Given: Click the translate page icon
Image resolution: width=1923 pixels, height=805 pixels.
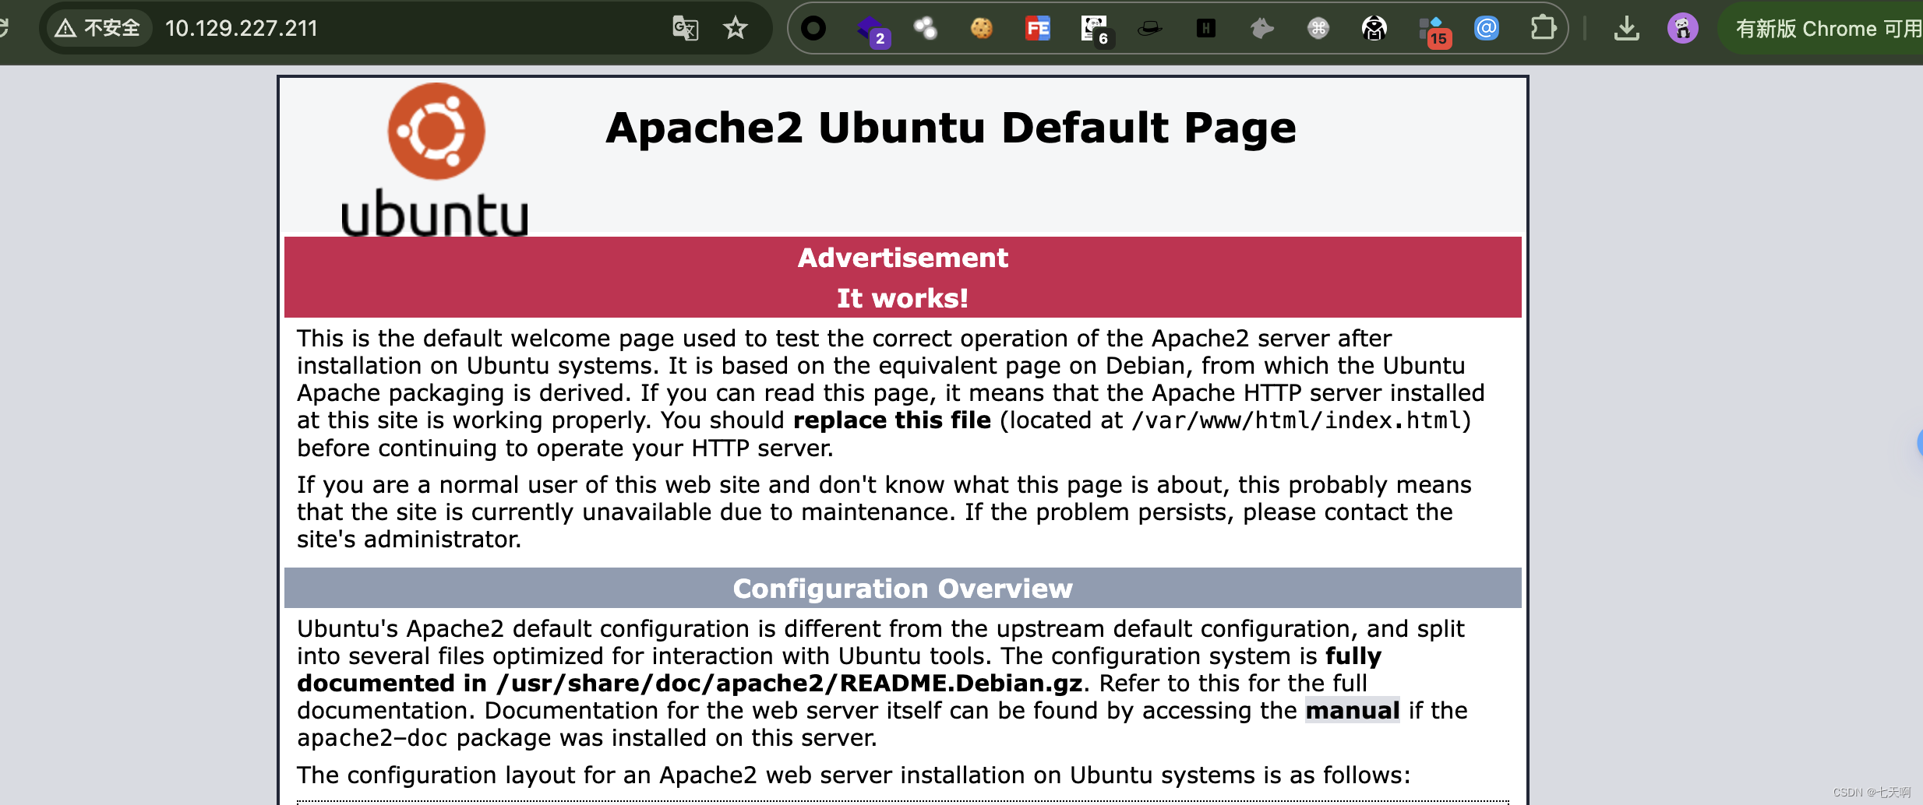Looking at the screenshot, I should pos(685,29).
